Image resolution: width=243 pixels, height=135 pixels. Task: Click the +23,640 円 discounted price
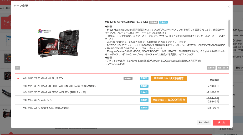213,102
